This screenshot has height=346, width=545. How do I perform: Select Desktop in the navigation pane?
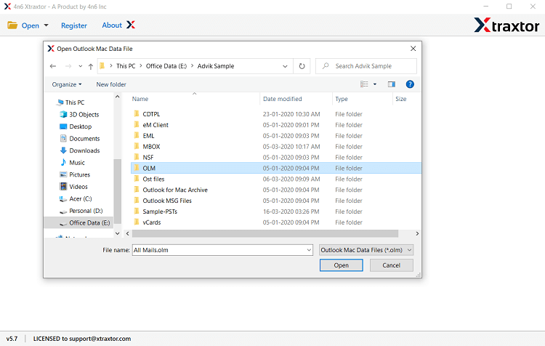80,126
